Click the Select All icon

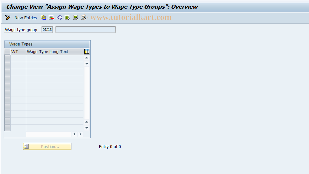click(x=67, y=18)
